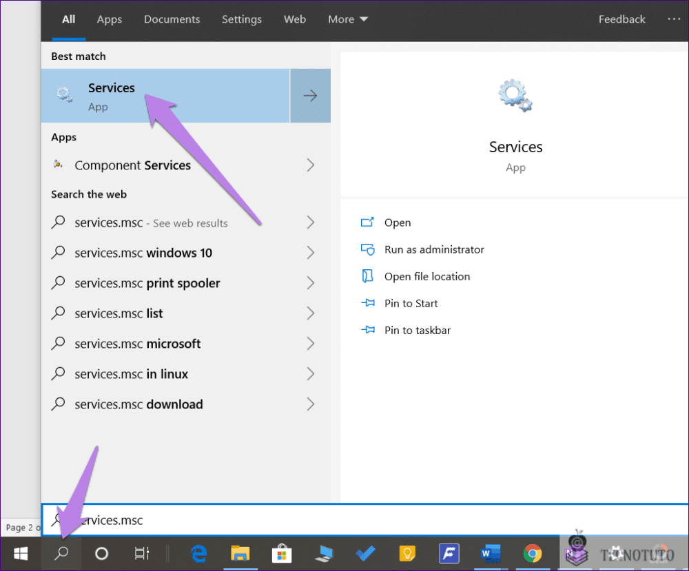Open File Explorer from the taskbar
Image resolution: width=689 pixels, height=571 pixels.
point(240,553)
